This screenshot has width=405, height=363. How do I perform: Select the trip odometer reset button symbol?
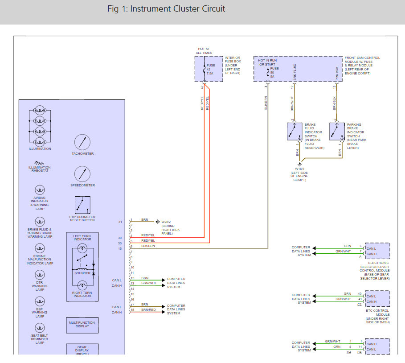click(x=82, y=205)
